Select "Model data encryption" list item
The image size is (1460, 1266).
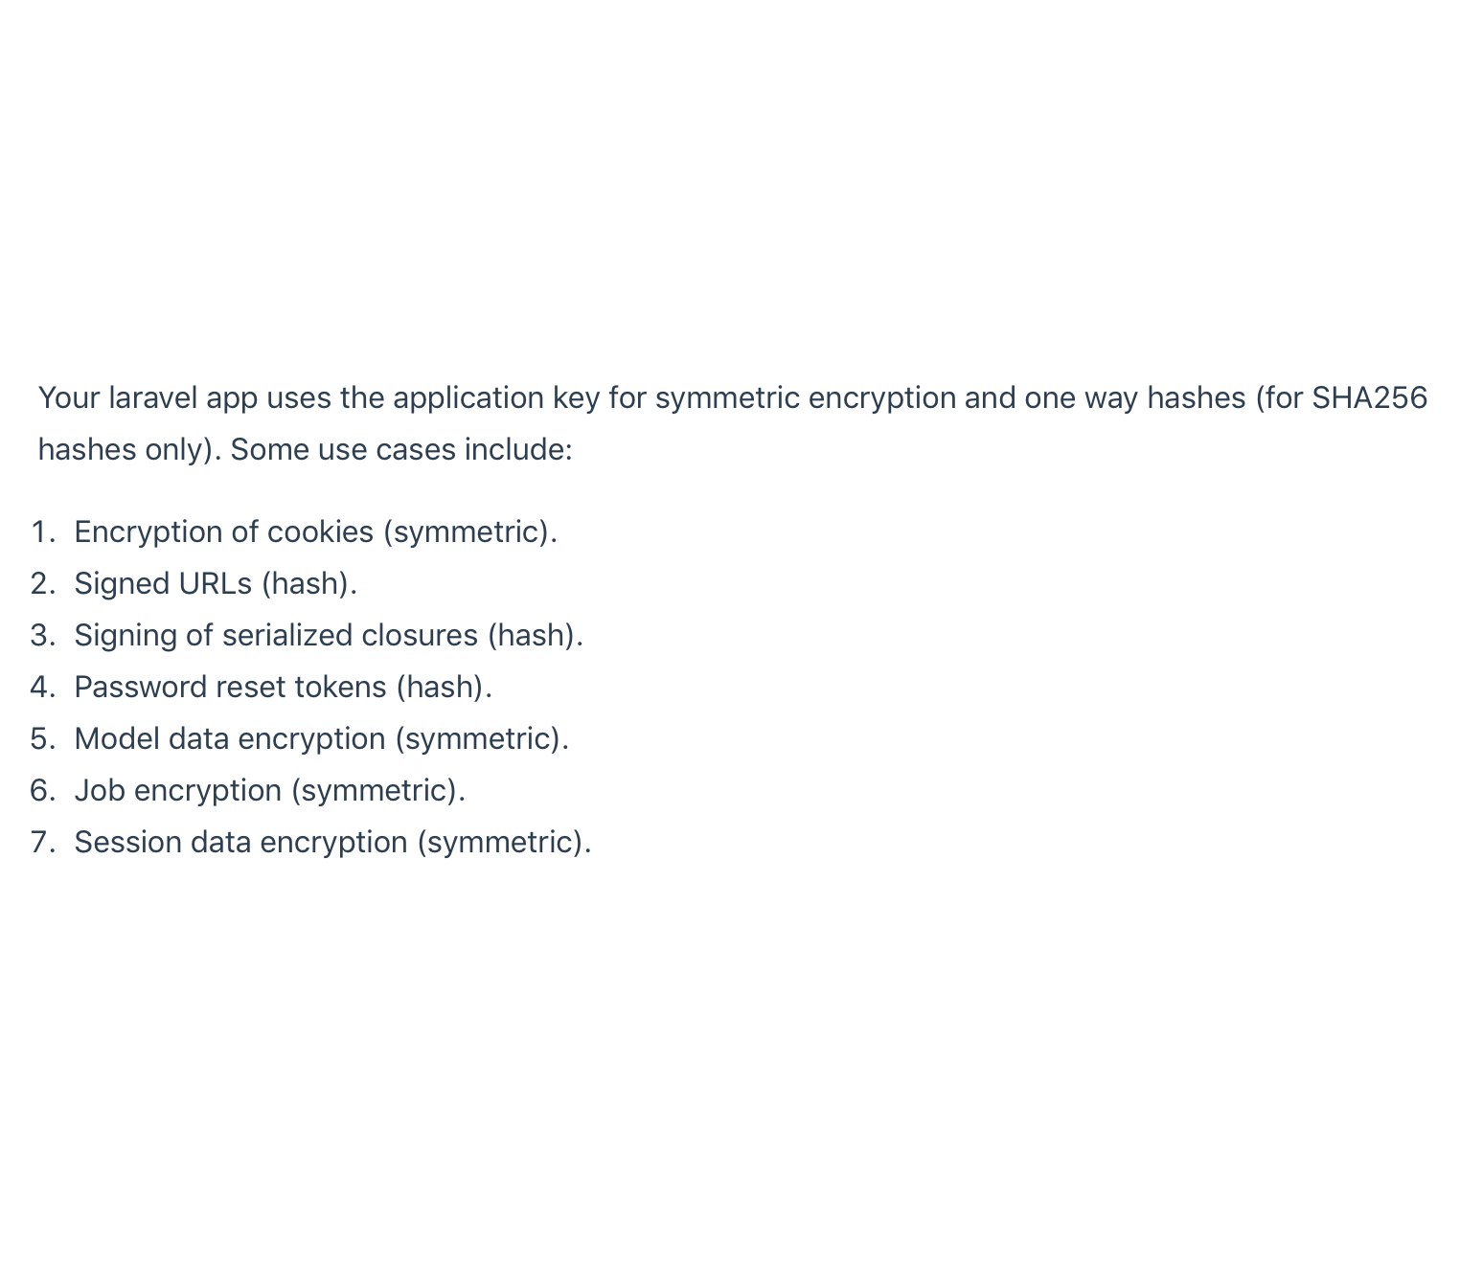[x=320, y=738]
